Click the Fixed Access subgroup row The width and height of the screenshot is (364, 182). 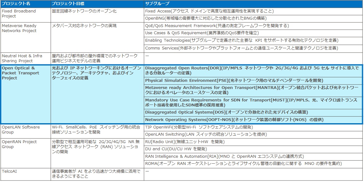point(254,12)
